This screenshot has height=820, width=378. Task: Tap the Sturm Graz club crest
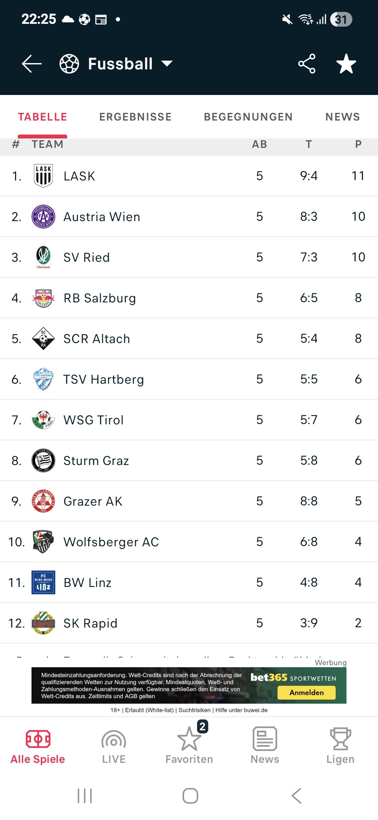(43, 460)
